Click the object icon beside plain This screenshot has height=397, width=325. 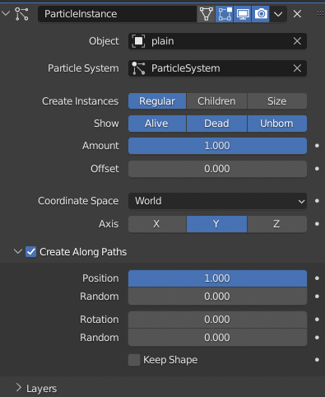(138, 41)
